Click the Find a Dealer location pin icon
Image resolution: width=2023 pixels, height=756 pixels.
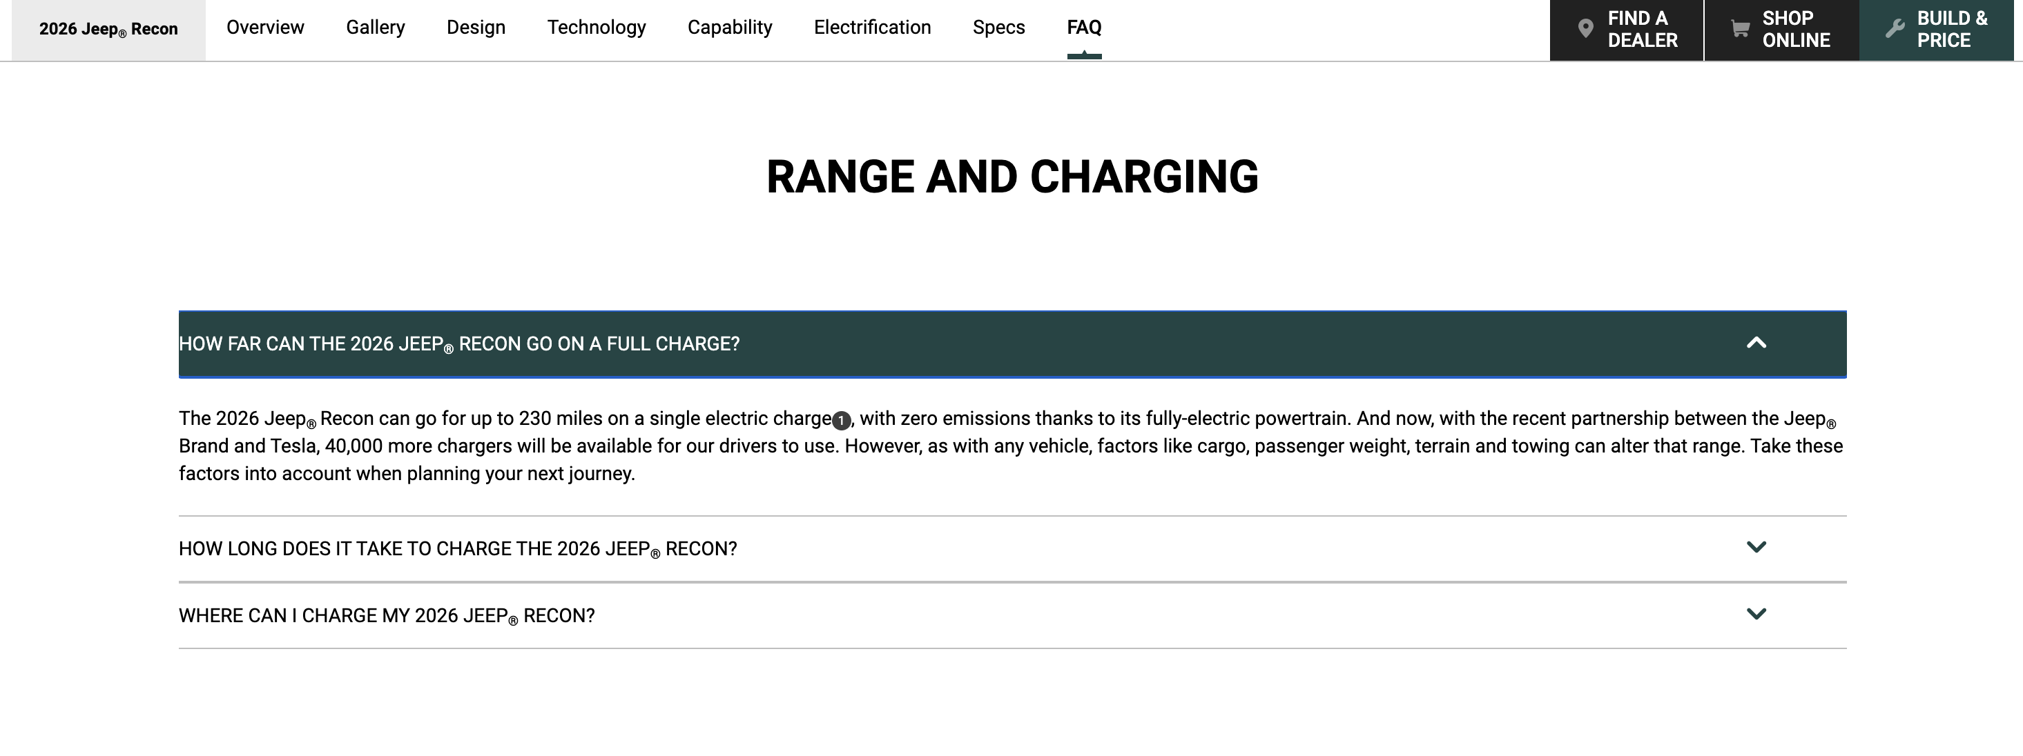[1585, 29]
